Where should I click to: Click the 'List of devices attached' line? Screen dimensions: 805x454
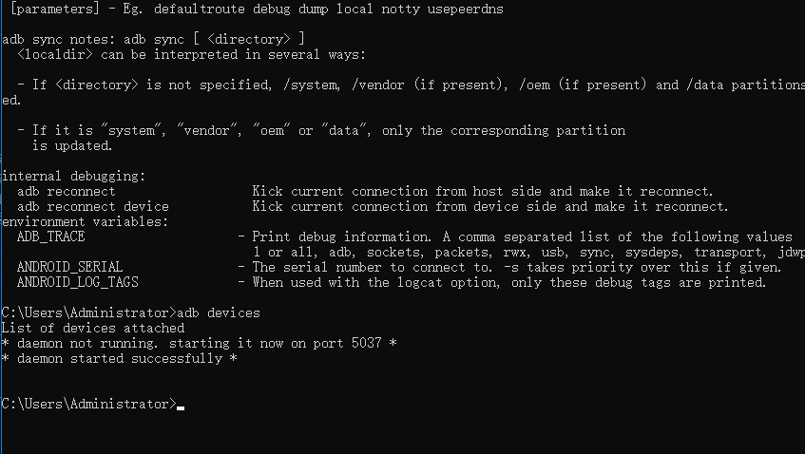93,329
